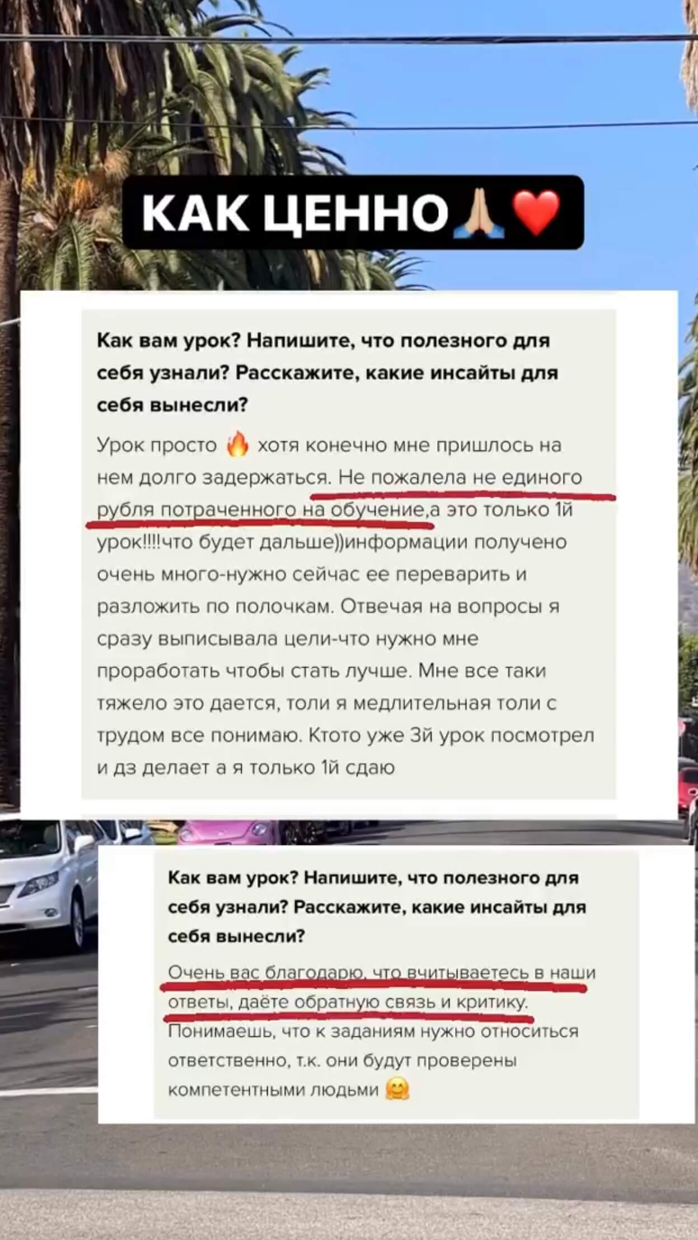Tap the hugging face emoji after 'людьми'

(x=397, y=1089)
